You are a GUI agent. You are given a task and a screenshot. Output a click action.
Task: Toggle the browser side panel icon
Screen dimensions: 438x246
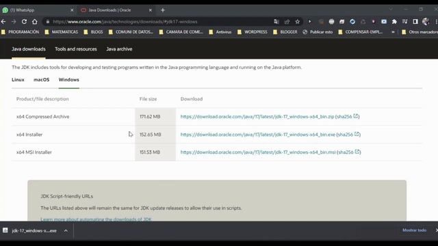415,21
